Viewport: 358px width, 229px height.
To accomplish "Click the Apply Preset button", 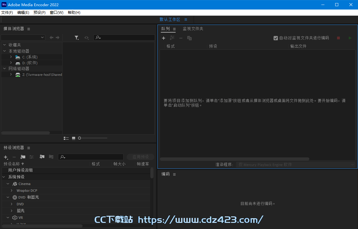I will (140, 157).
